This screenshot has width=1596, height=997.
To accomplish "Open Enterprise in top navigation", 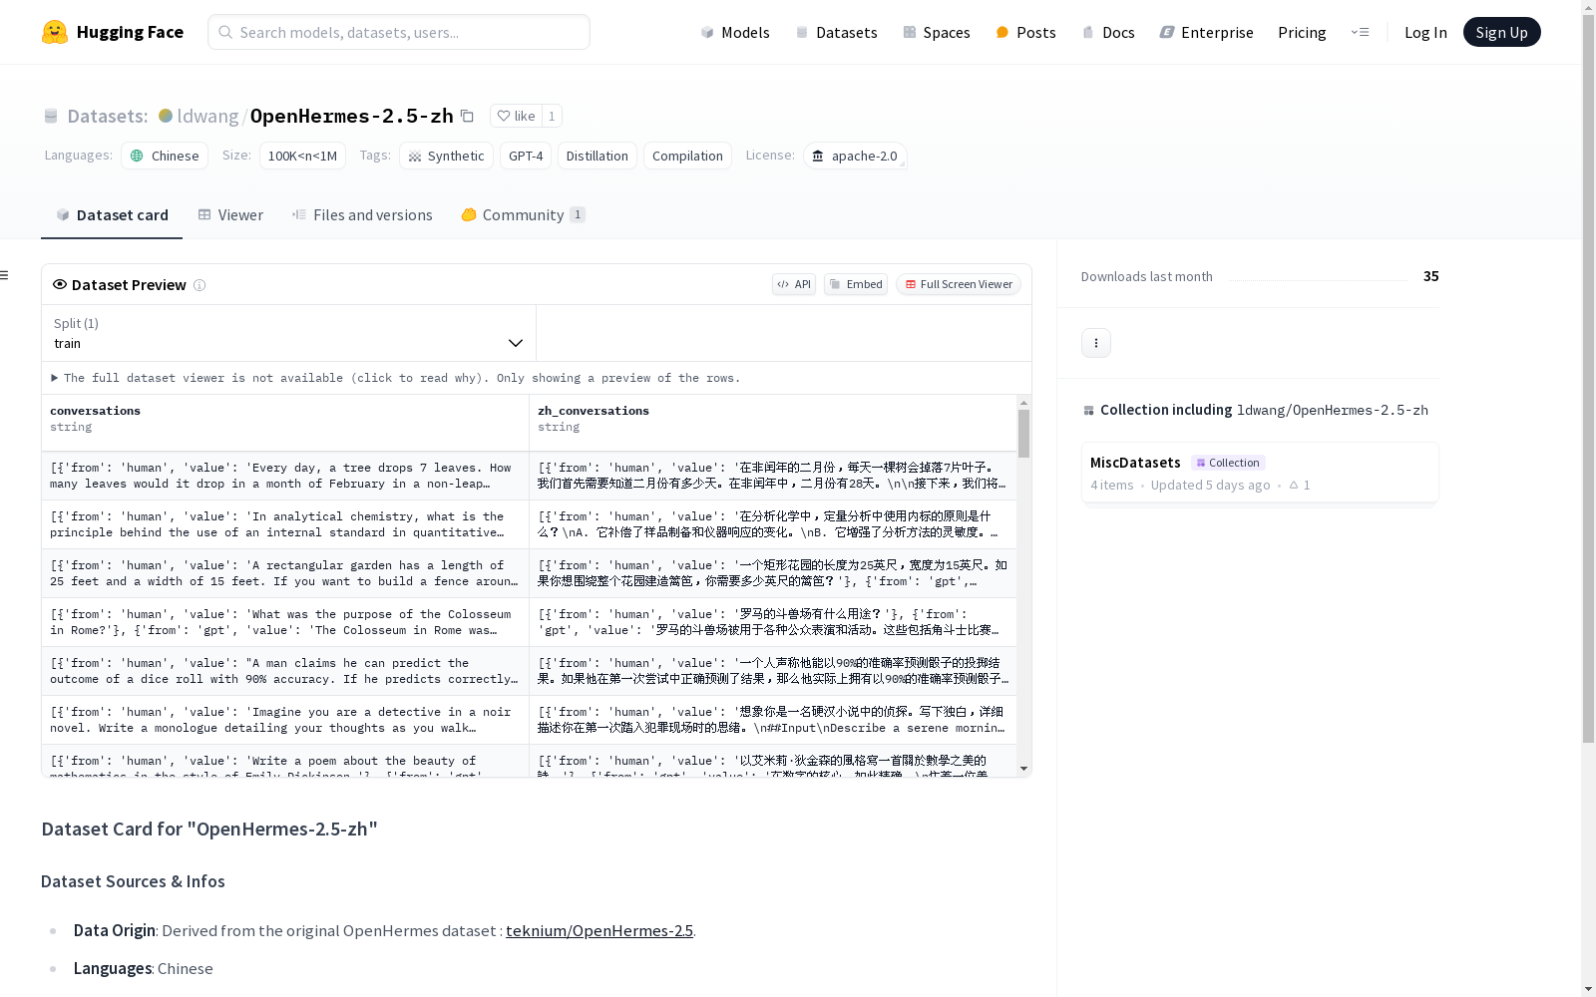I will [x=1206, y=32].
